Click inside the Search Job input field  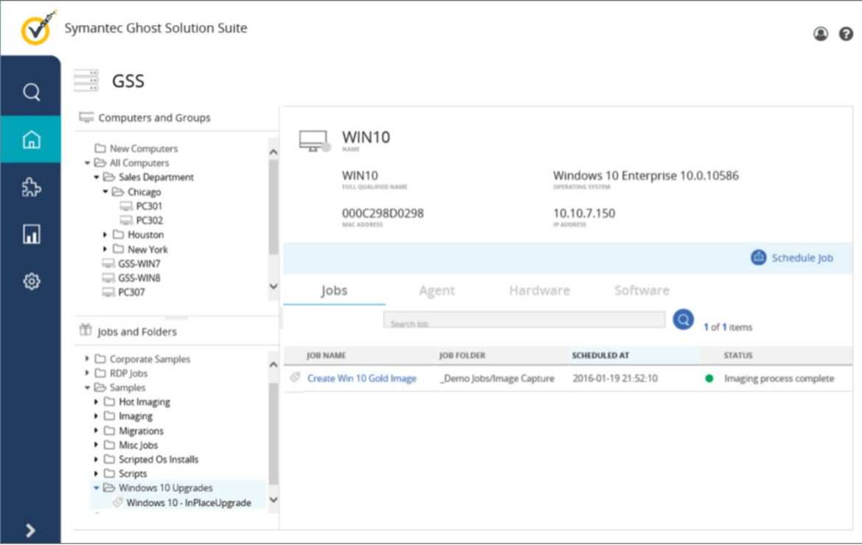(523, 319)
